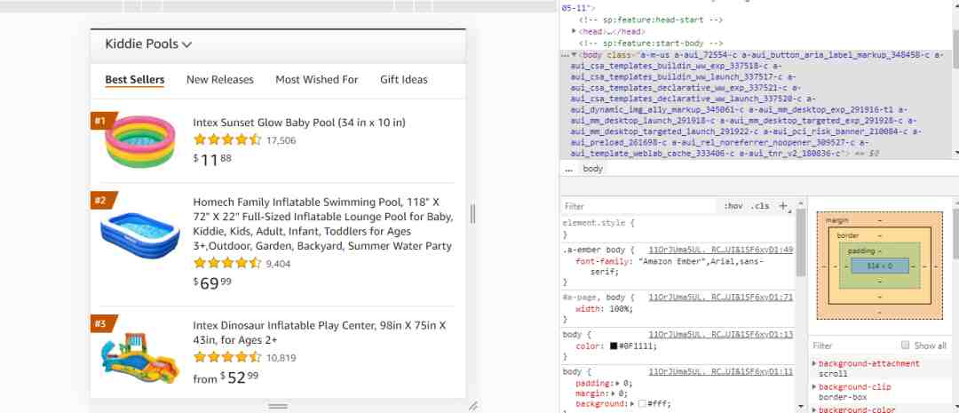
Task: Click the from $52.99 price
Action: pyautogui.click(x=226, y=377)
